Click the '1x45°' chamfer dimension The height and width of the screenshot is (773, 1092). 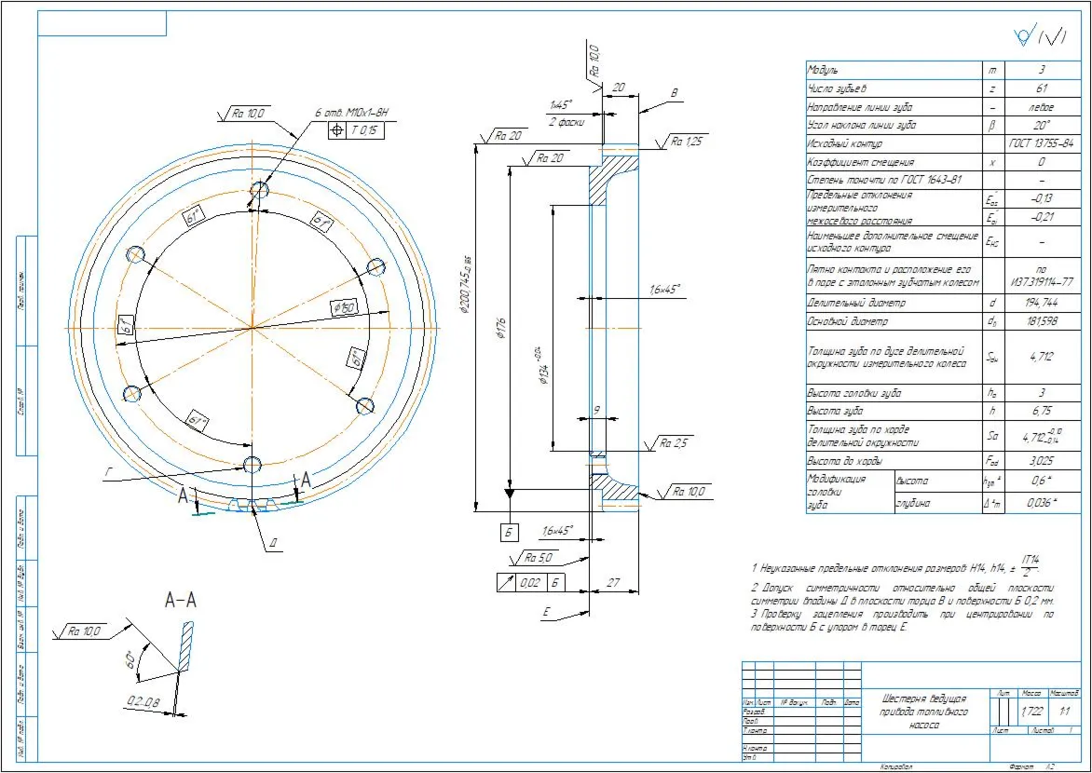tap(561, 105)
